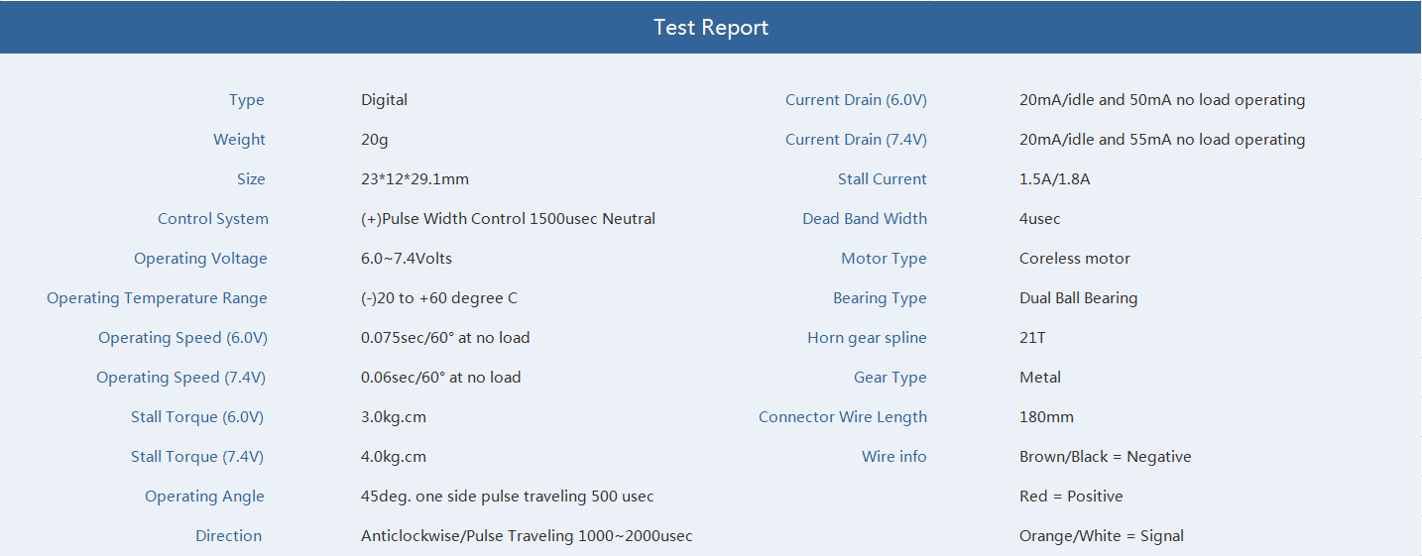Select the Bearing Type label
This screenshot has width=1422, height=556.
(880, 298)
